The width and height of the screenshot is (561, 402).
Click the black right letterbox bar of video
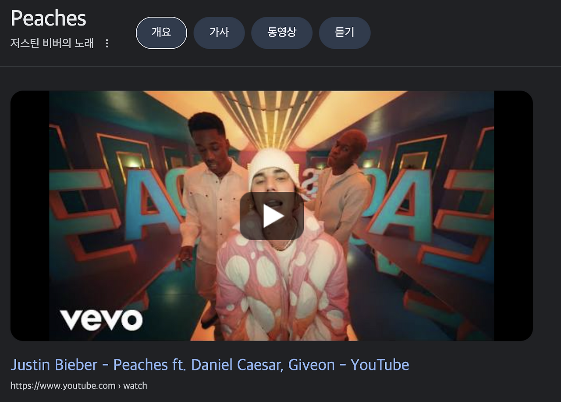coord(513,215)
